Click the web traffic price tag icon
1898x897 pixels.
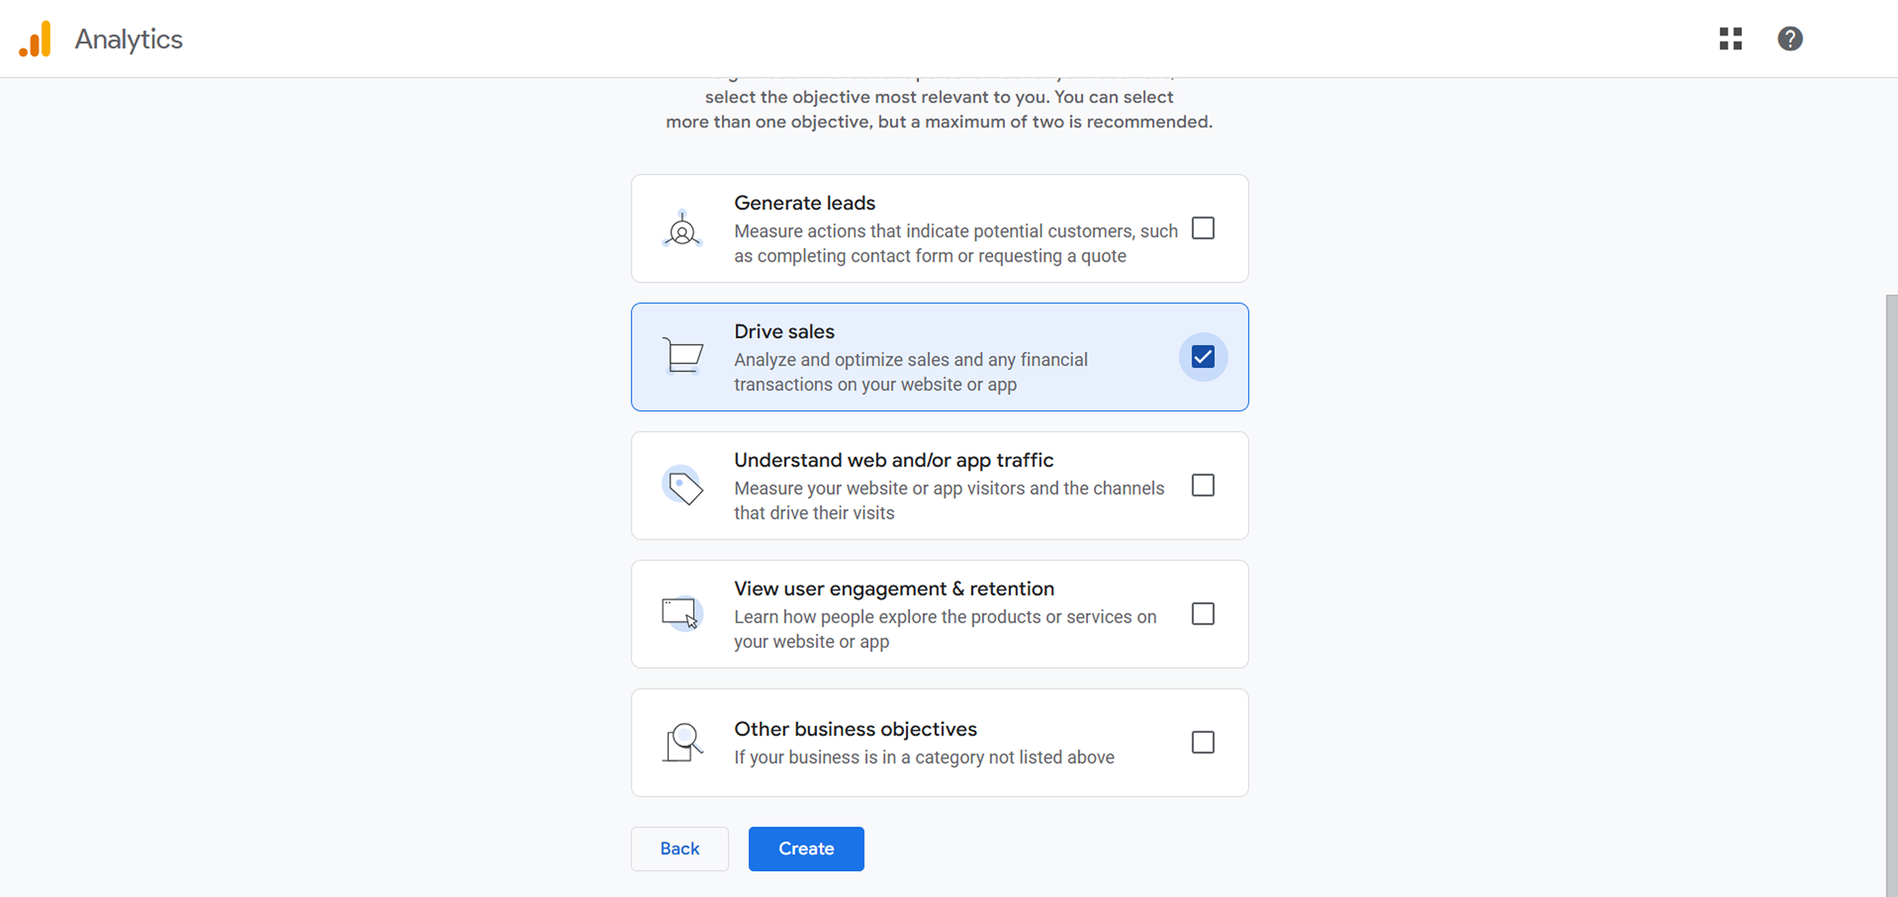(x=682, y=485)
